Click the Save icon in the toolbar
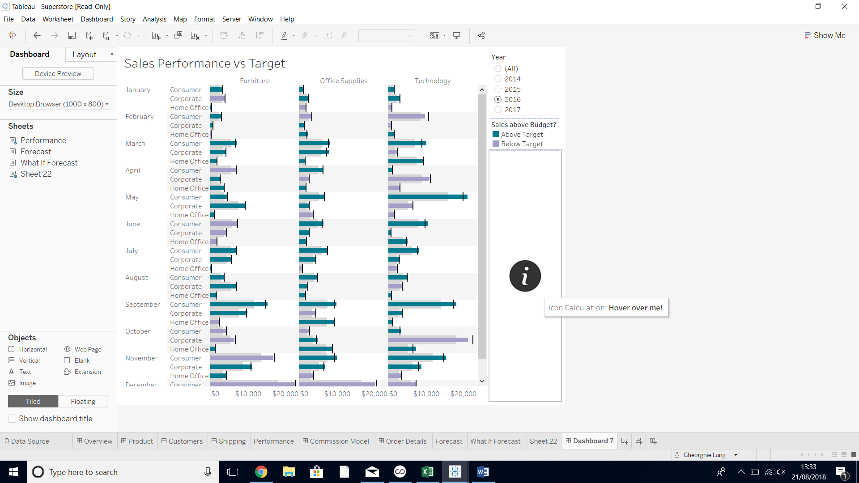This screenshot has width=859, height=483. tap(72, 35)
